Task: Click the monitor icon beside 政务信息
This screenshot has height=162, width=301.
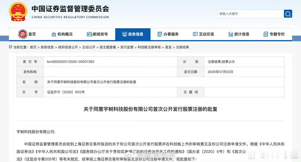Action: [x=125, y=34]
